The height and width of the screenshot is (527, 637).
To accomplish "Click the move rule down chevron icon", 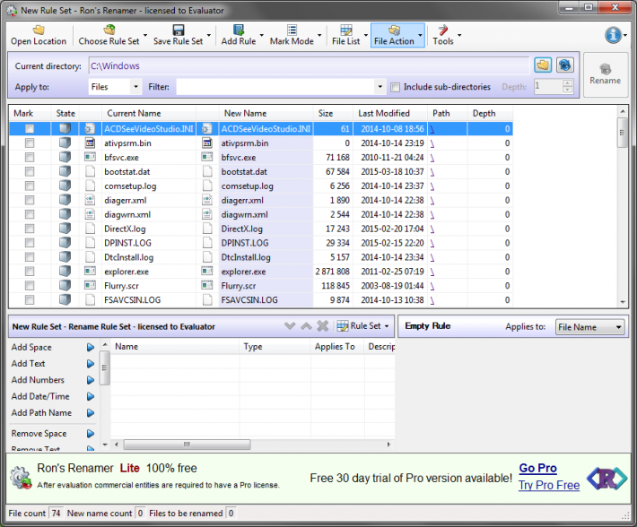I will coord(290,325).
